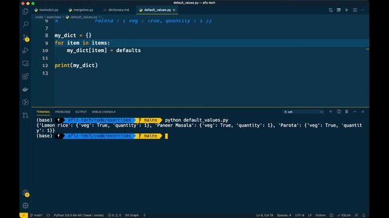The image size is (389, 218).
Task: Close the terminal panel
Action: pos(363,111)
